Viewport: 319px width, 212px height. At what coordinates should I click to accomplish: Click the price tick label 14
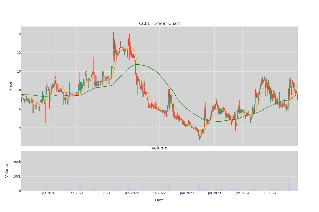(x=19, y=34)
